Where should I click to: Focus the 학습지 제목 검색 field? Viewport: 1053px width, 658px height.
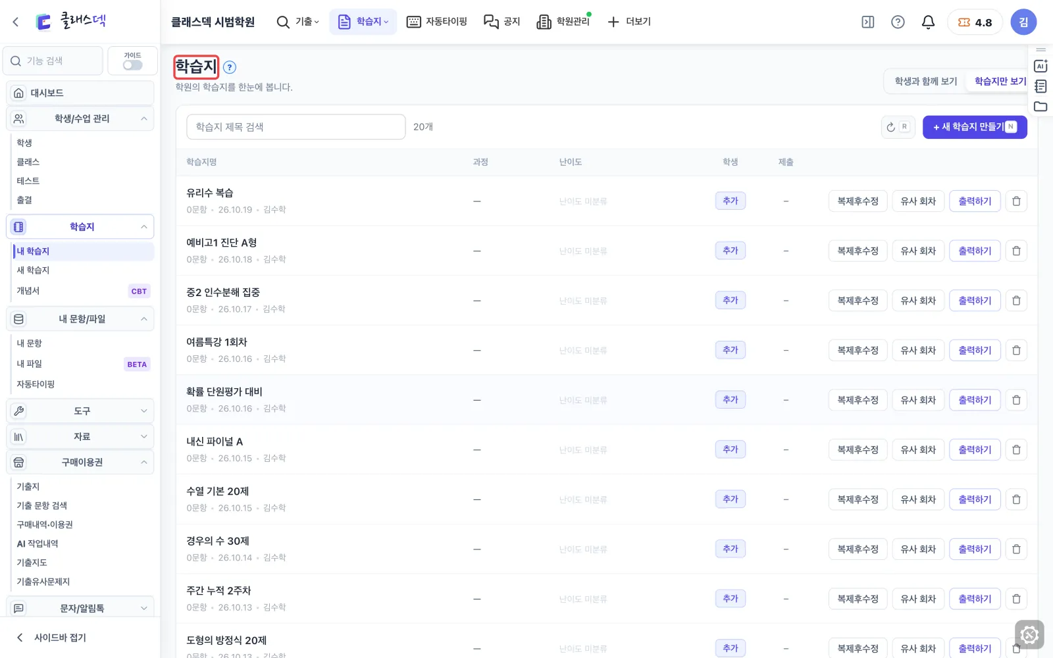pyautogui.click(x=296, y=127)
